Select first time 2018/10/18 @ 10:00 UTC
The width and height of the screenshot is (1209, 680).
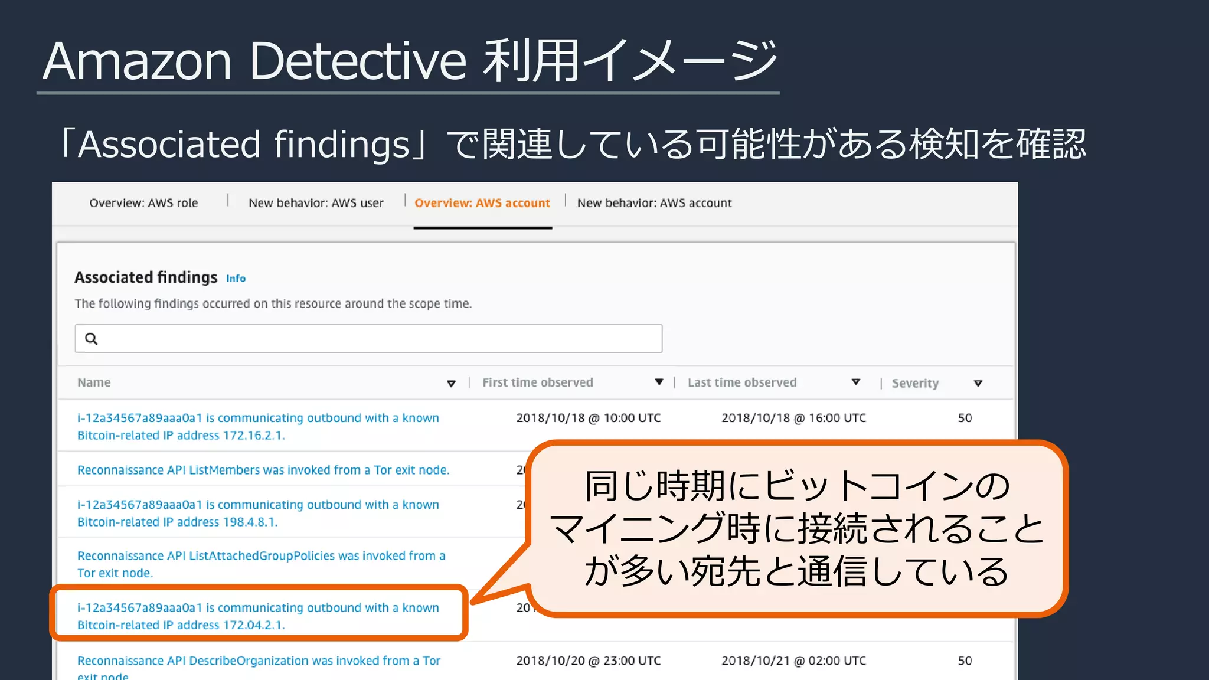coord(589,418)
